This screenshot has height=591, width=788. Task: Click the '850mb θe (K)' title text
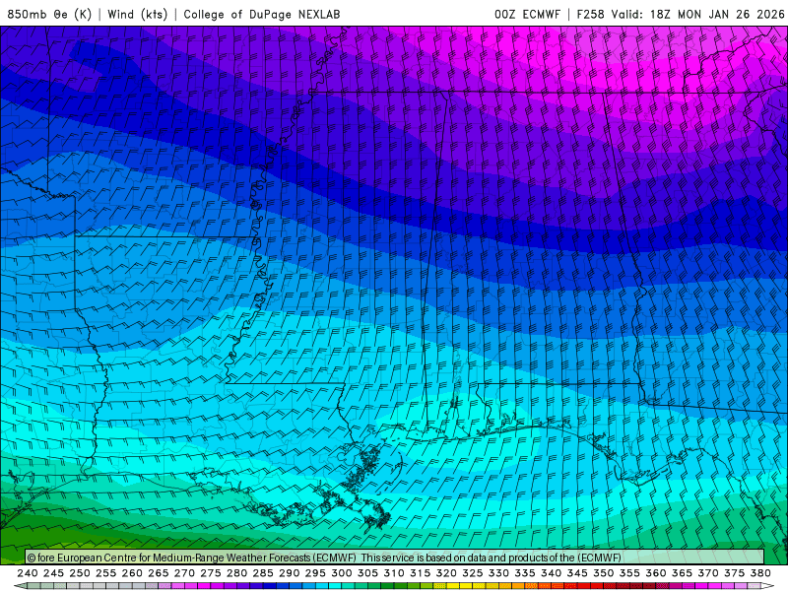(x=49, y=14)
